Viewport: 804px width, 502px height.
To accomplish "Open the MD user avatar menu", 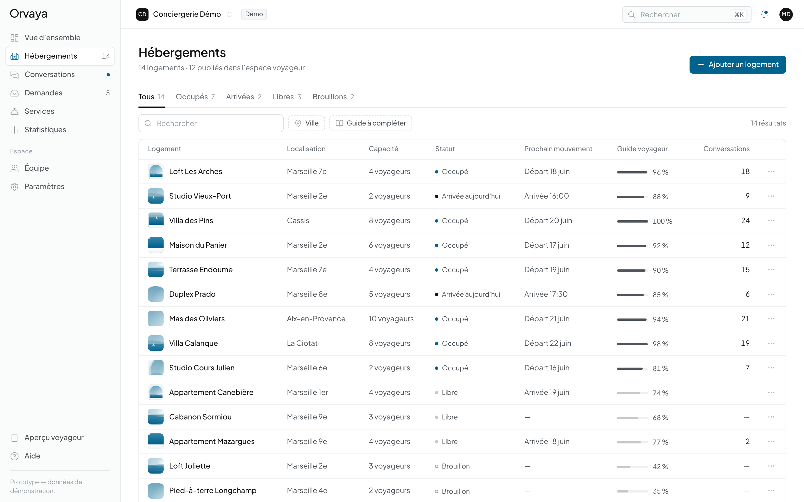I will tap(786, 14).
